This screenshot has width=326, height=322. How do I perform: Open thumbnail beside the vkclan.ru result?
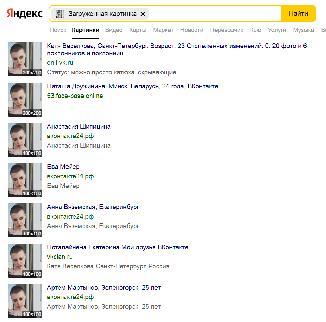[25, 261]
